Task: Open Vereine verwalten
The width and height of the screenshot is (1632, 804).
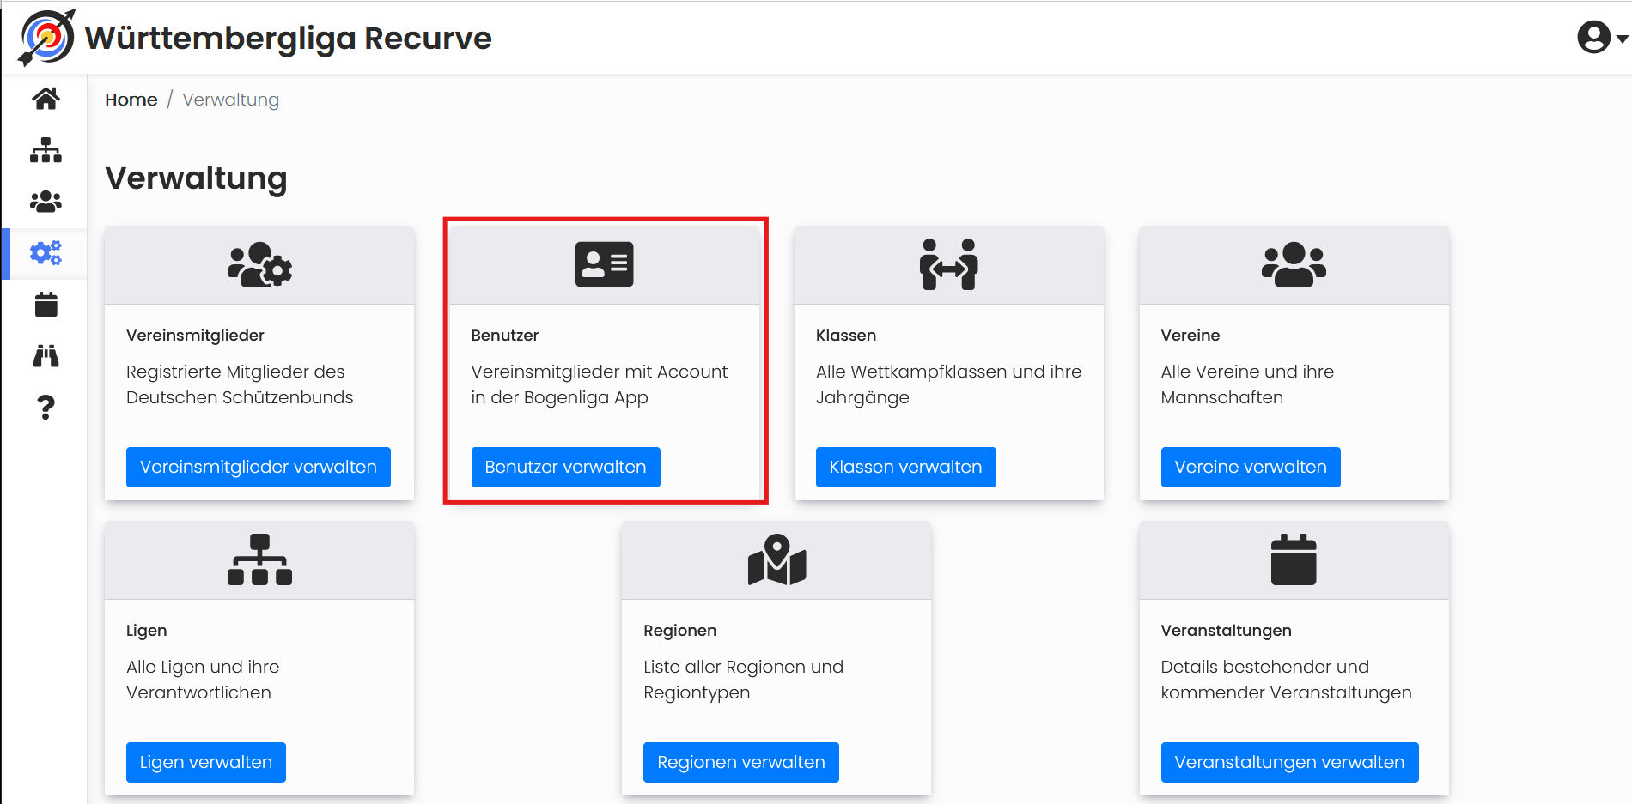Action: pos(1251,467)
